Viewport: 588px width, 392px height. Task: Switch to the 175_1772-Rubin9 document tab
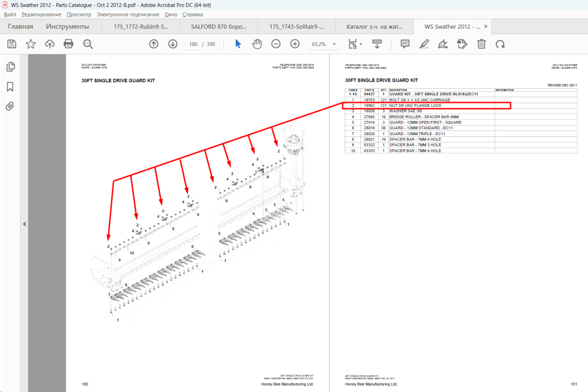[141, 26]
